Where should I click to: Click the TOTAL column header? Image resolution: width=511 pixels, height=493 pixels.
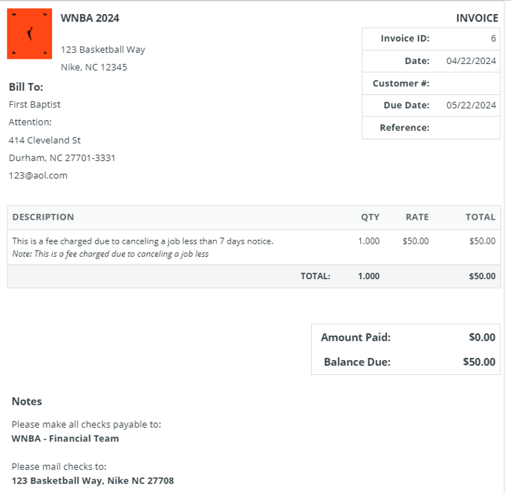[x=480, y=218]
